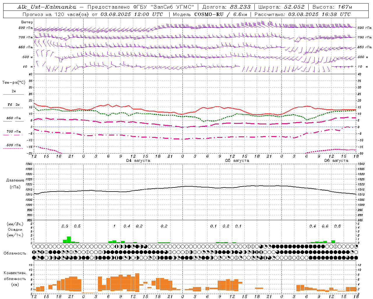Click the (мм/3ч.) precipitation unit label
This screenshot has height=299, width=373.
pos(15,224)
